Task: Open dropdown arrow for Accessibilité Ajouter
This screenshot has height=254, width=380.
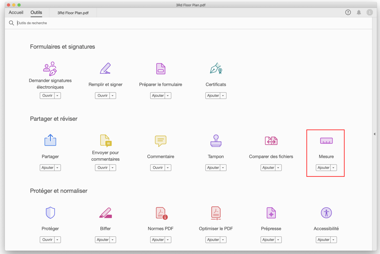Action: (x=333, y=240)
